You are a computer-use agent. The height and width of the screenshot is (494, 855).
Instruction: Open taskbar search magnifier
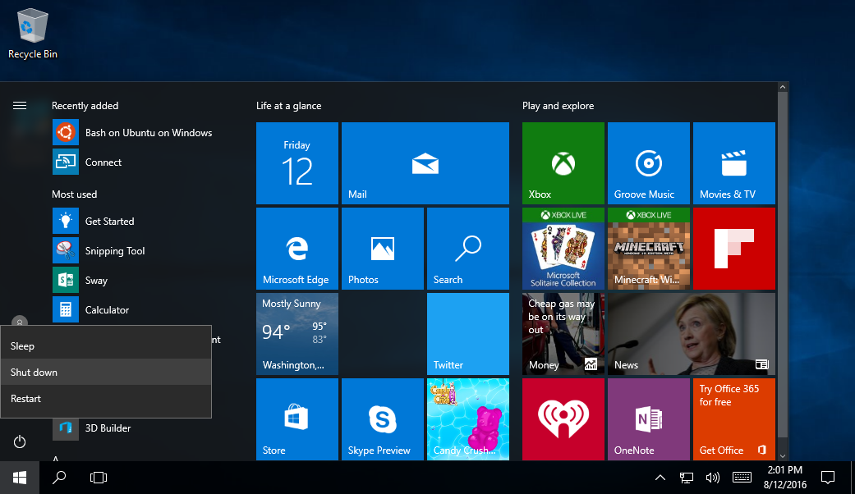[x=59, y=478]
